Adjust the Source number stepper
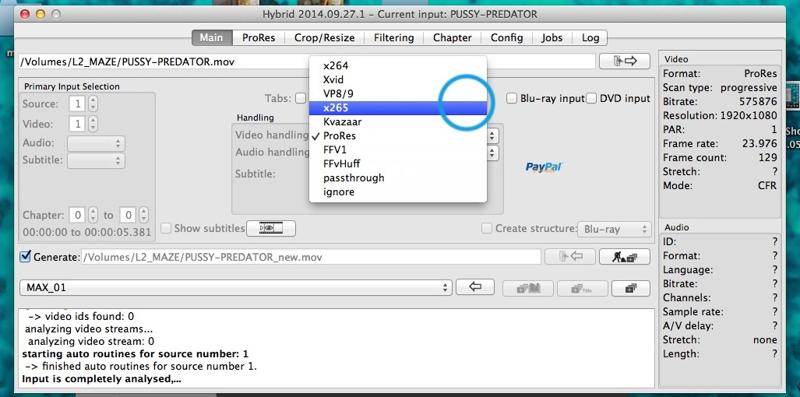 pyautogui.click(x=93, y=104)
